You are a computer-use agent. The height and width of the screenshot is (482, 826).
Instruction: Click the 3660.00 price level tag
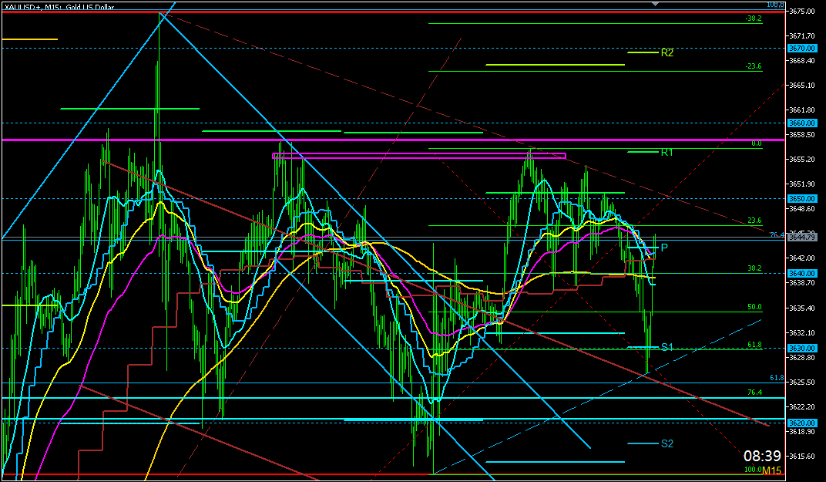tap(801, 123)
